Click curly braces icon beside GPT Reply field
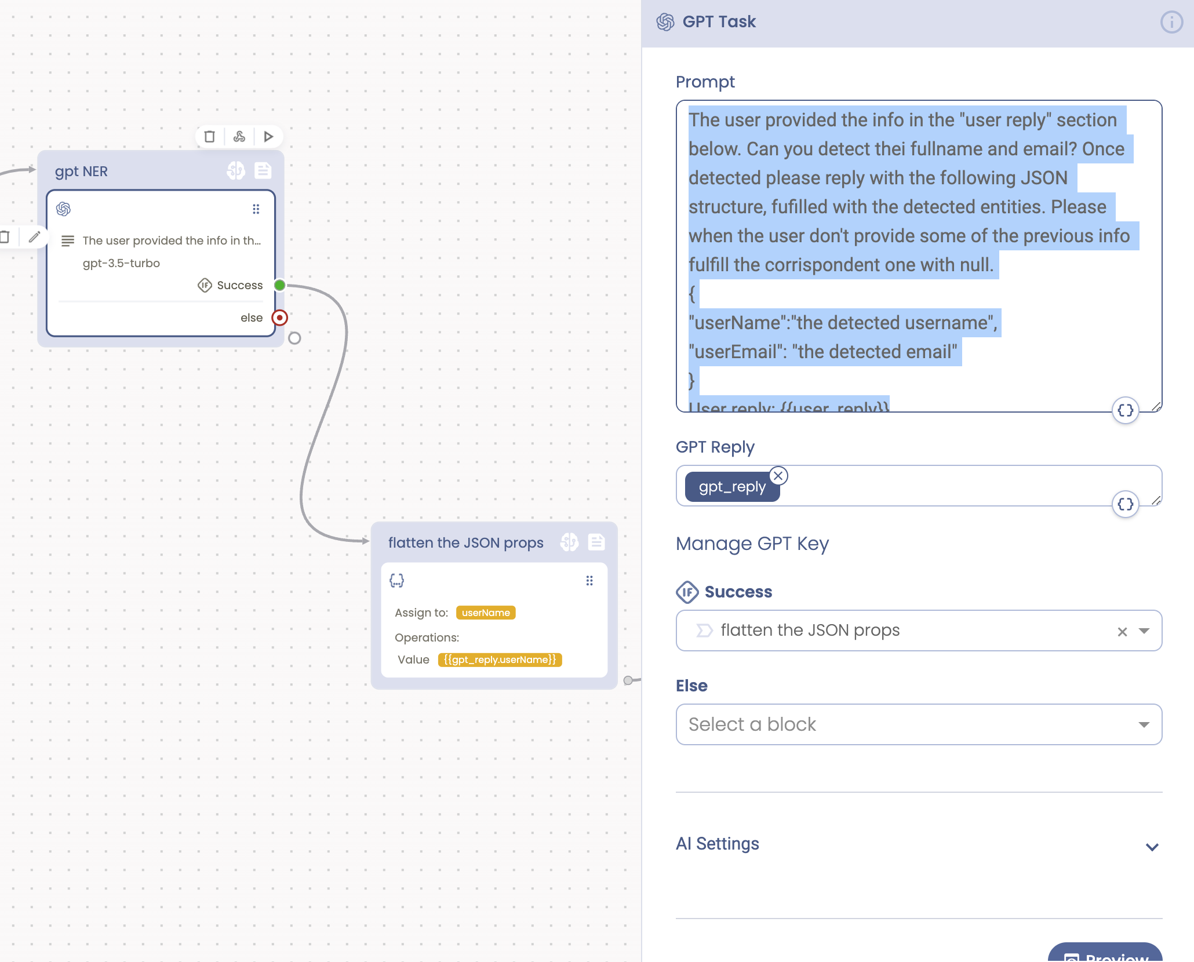Image resolution: width=1194 pixels, height=962 pixels. point(1125,504)
